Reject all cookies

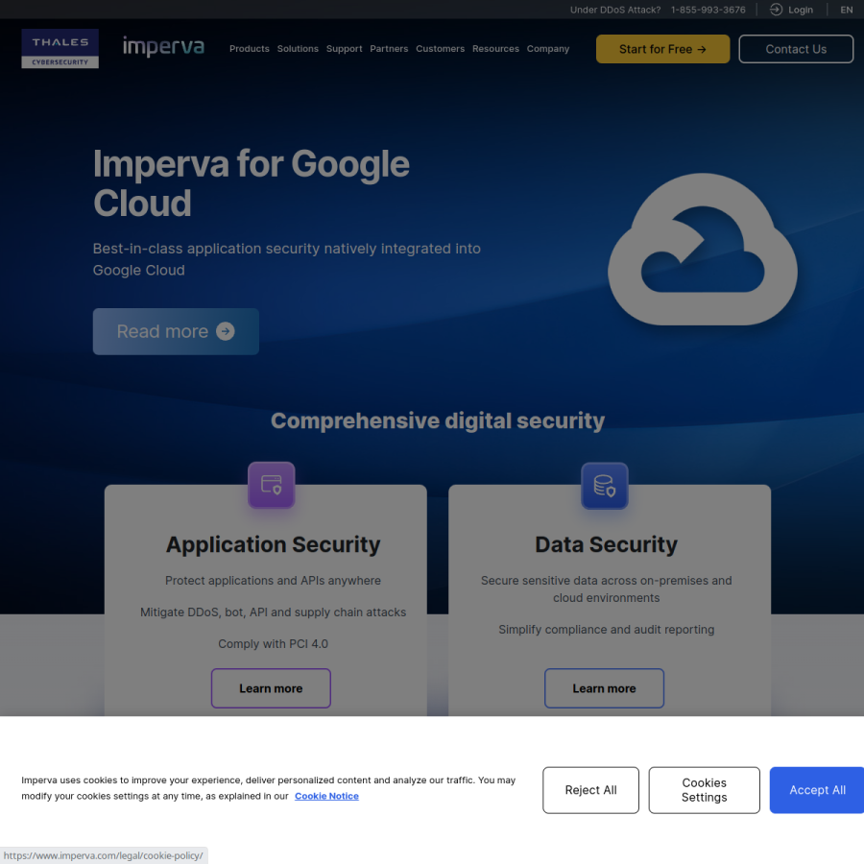(x=590, y=790)
